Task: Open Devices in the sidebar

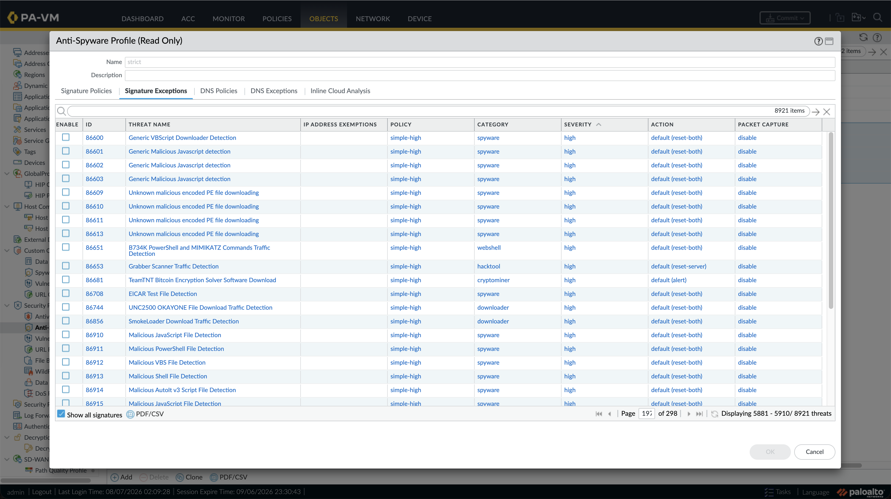Action: [x=34, y=163]
